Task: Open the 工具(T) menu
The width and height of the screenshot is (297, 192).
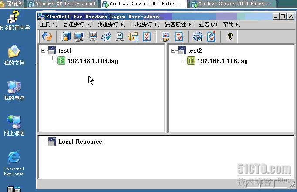Action: 49,25
